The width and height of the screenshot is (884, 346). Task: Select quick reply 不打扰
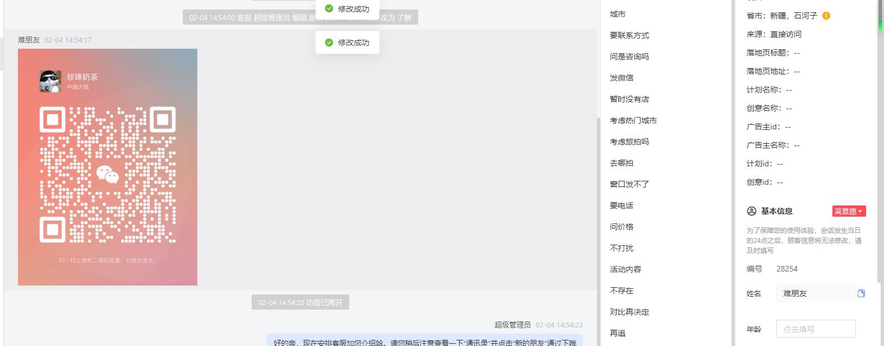pyautogui.click(x=622, y=248)
